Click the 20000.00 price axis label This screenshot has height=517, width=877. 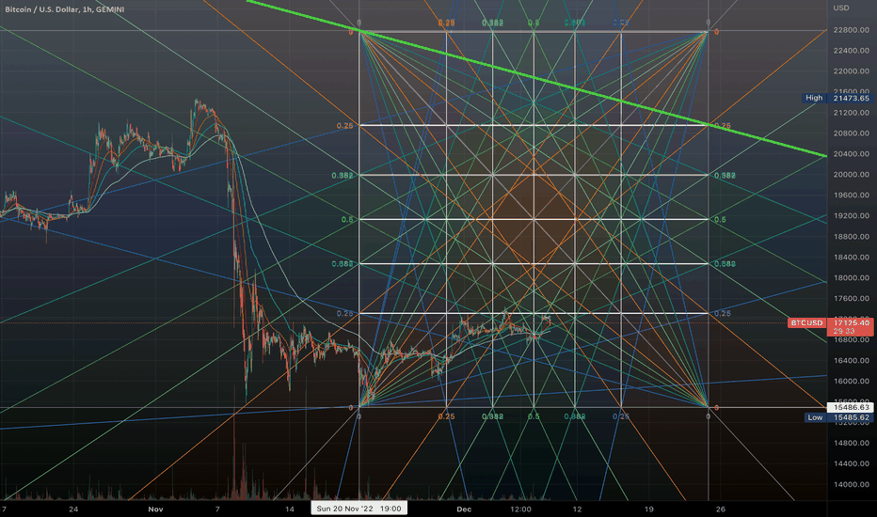(852, 175)
